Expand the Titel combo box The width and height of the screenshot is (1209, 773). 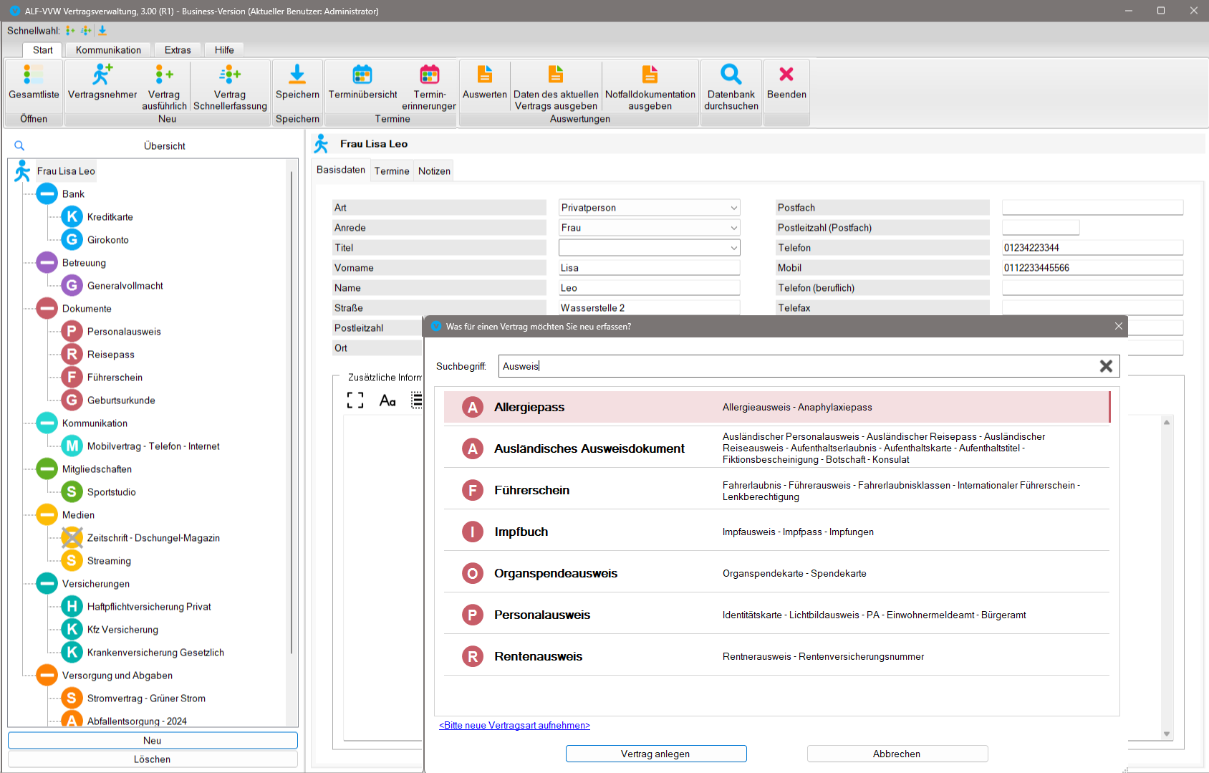coord(733,248)
